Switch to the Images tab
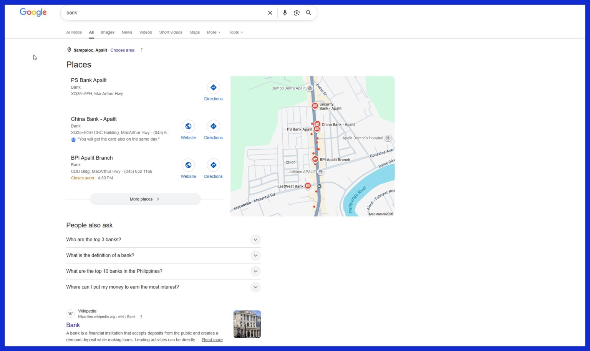 coord(108,32)
